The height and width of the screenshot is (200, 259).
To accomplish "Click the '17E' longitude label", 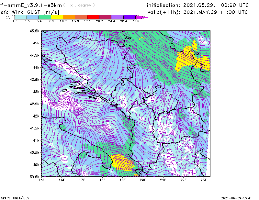I will (82, 180).
